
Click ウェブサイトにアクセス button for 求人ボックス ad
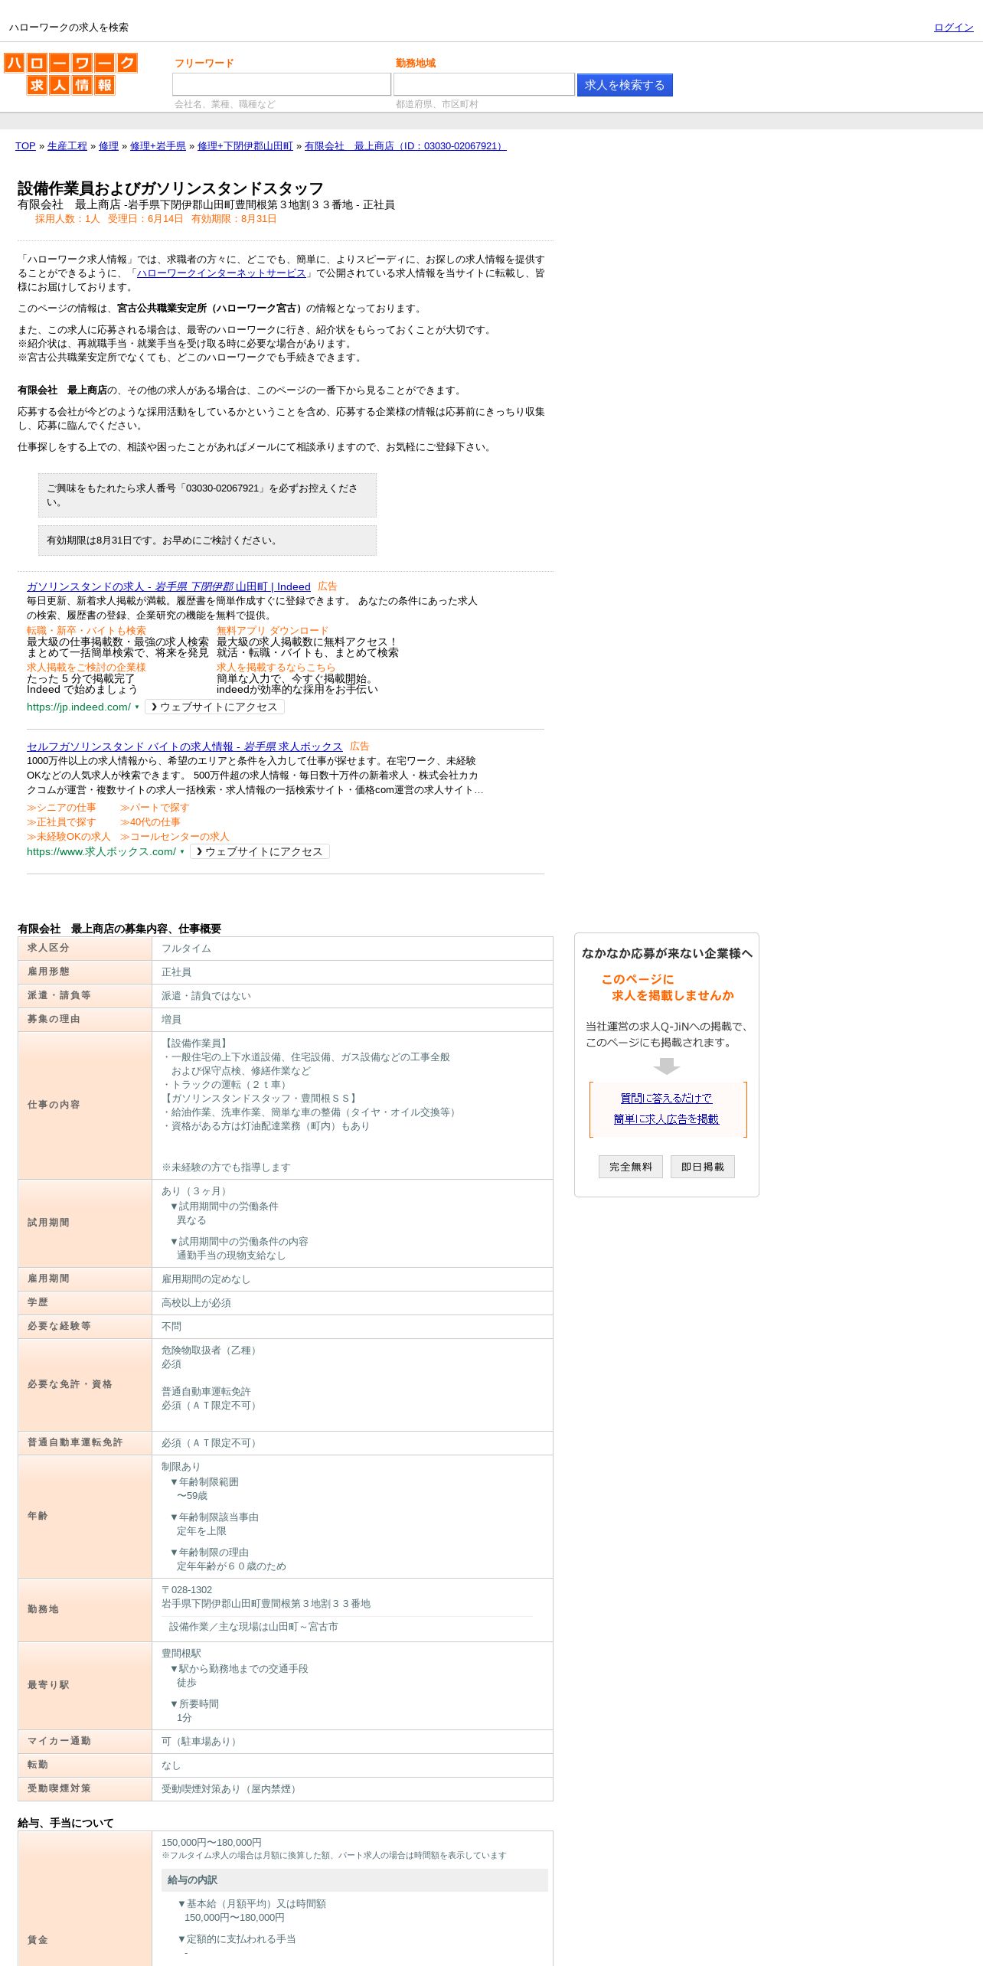pyautogui.click(x=260, y=852)
